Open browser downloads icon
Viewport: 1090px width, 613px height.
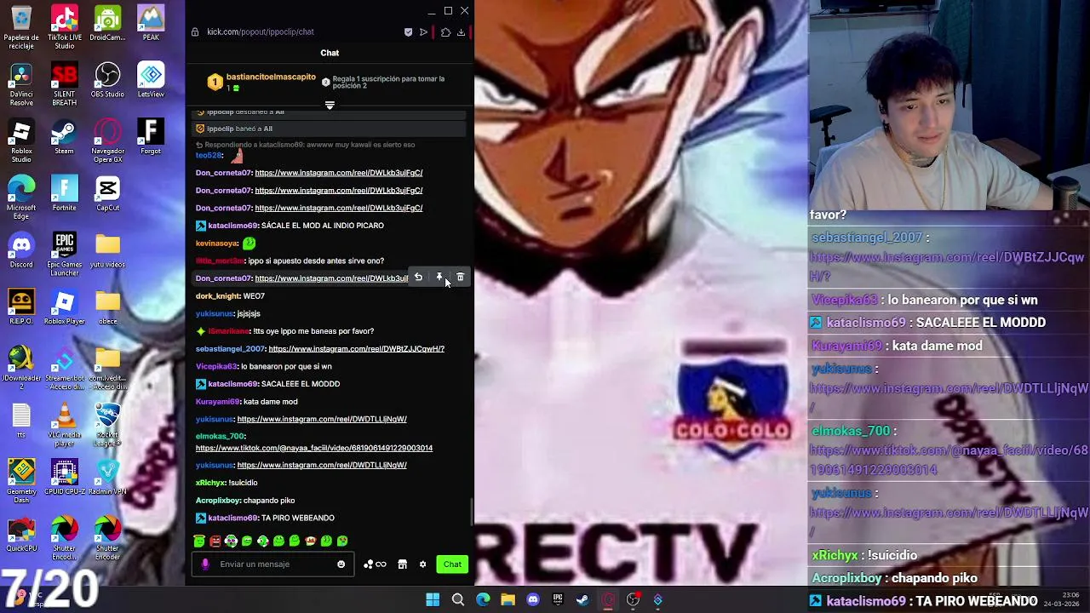461,32
